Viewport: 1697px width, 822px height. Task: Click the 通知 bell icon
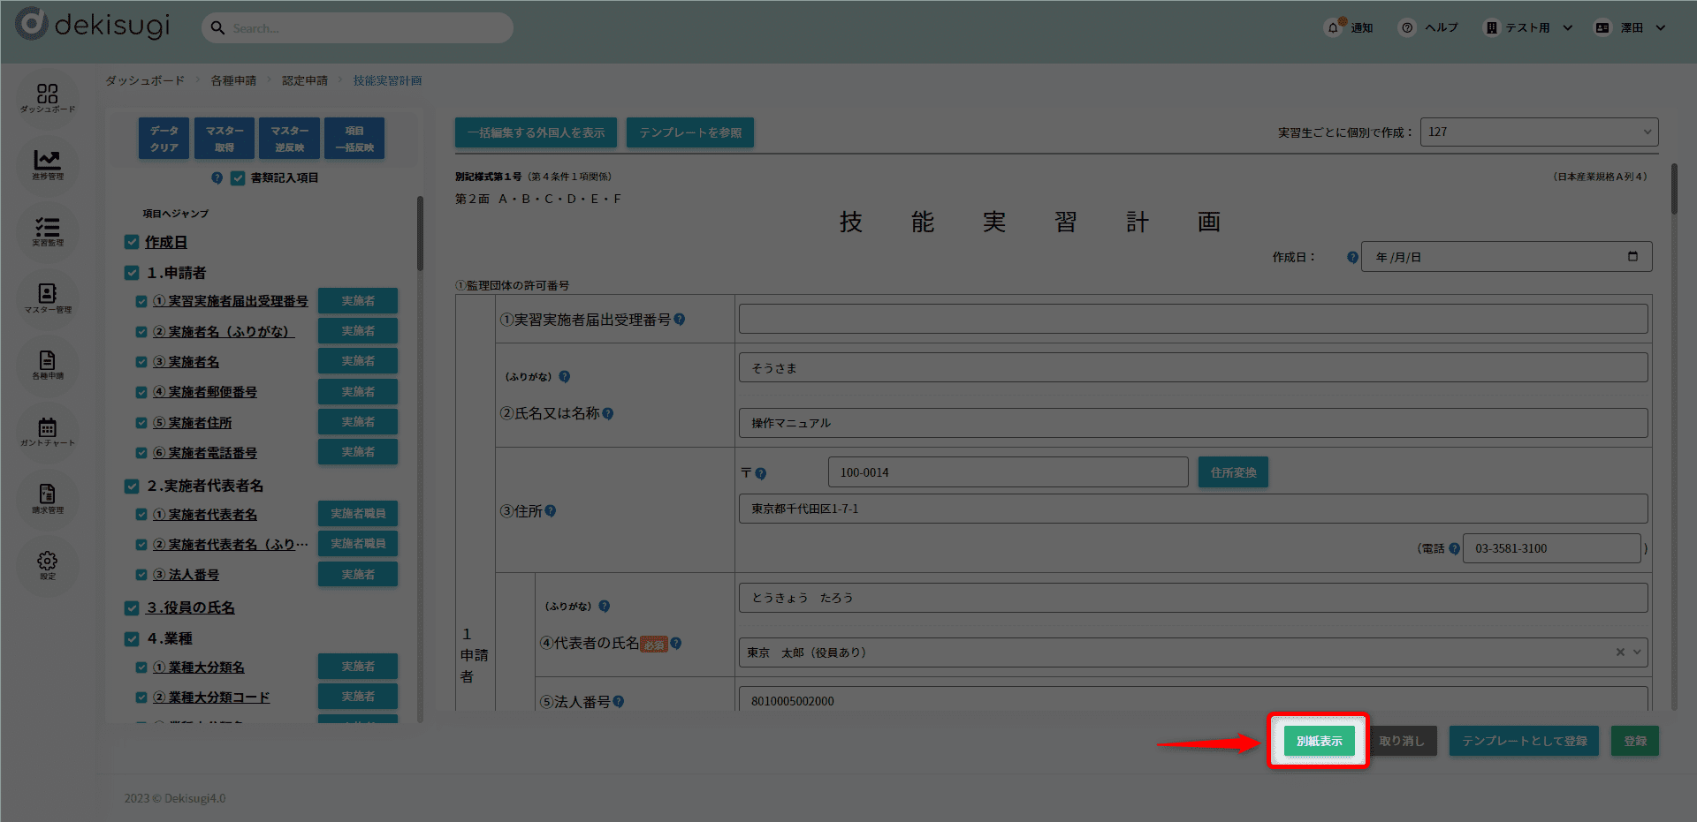tap(1333, 28)
